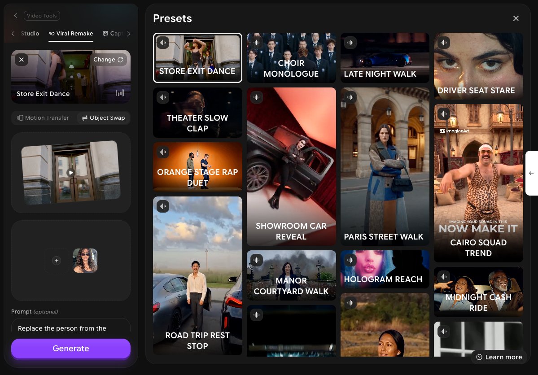The width and height of the screenshot is (538, 375).
Task: Select the Orange Stage Rap Duet preset
Action: pyautogui.click(x=197, y=167)
